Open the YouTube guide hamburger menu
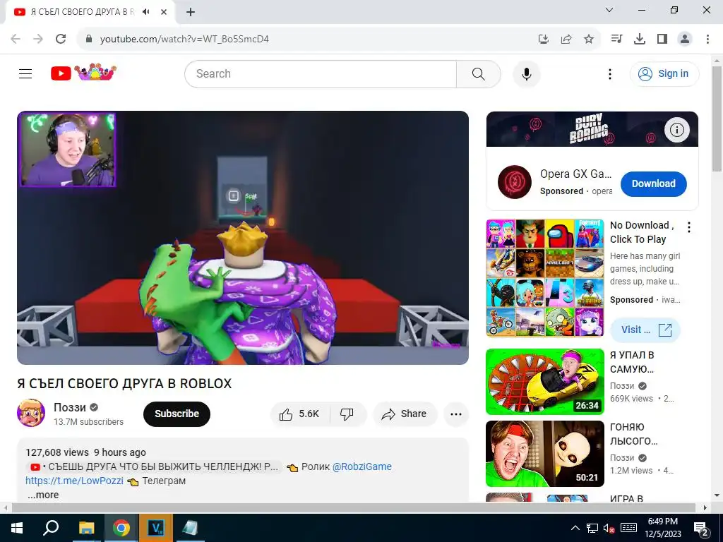 [25, 73]
